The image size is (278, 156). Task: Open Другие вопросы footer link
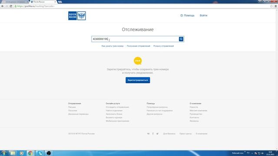click(154, 114)
